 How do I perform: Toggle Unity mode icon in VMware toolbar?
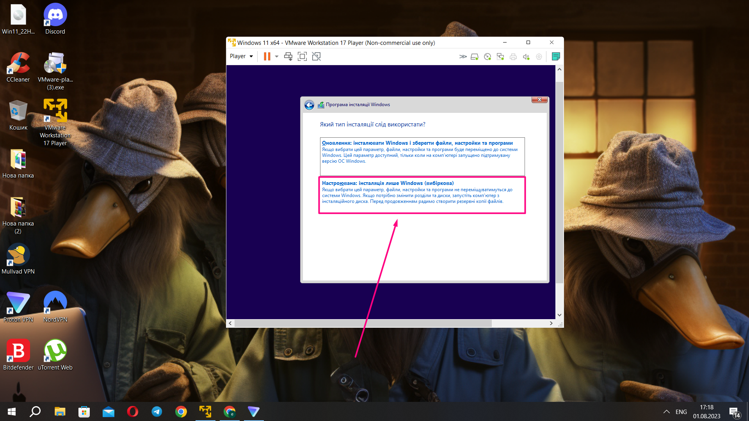point(316,56)
